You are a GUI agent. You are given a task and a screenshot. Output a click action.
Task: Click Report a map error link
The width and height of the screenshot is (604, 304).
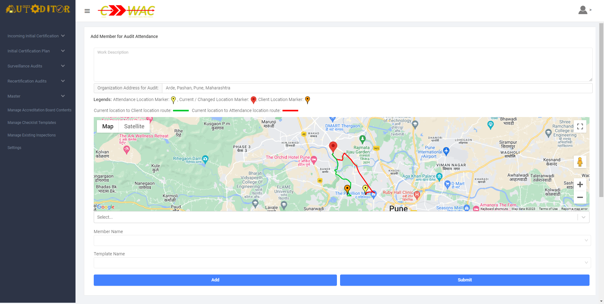tap(574, 209)
